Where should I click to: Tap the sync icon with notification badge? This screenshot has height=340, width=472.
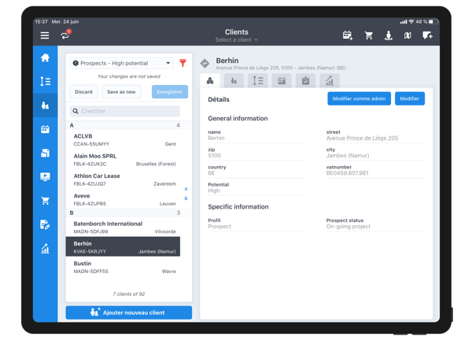pos(65,35)
